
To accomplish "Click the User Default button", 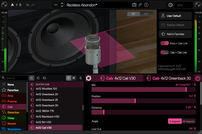I will pyautogui.click(x=175, y=16).
